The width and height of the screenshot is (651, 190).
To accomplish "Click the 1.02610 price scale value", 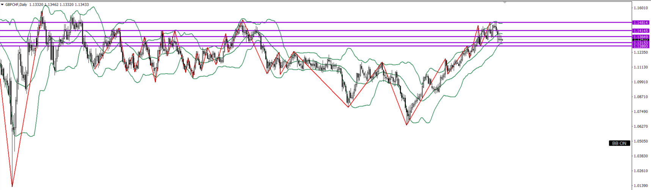I will tap(641, 171).
